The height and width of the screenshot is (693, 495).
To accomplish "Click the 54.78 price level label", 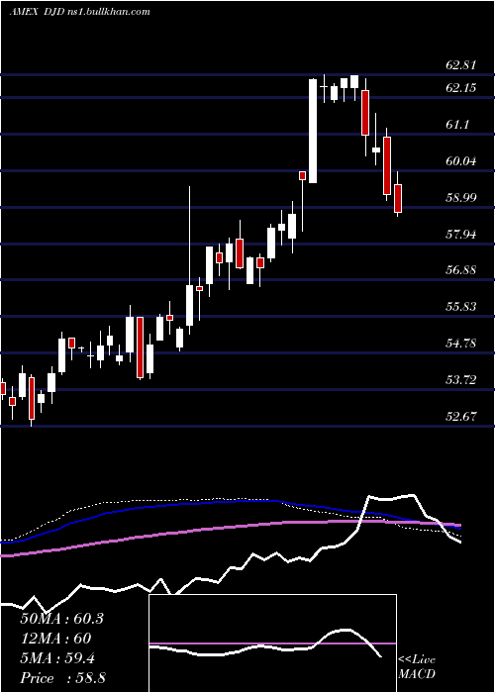I will click(461, 344).
